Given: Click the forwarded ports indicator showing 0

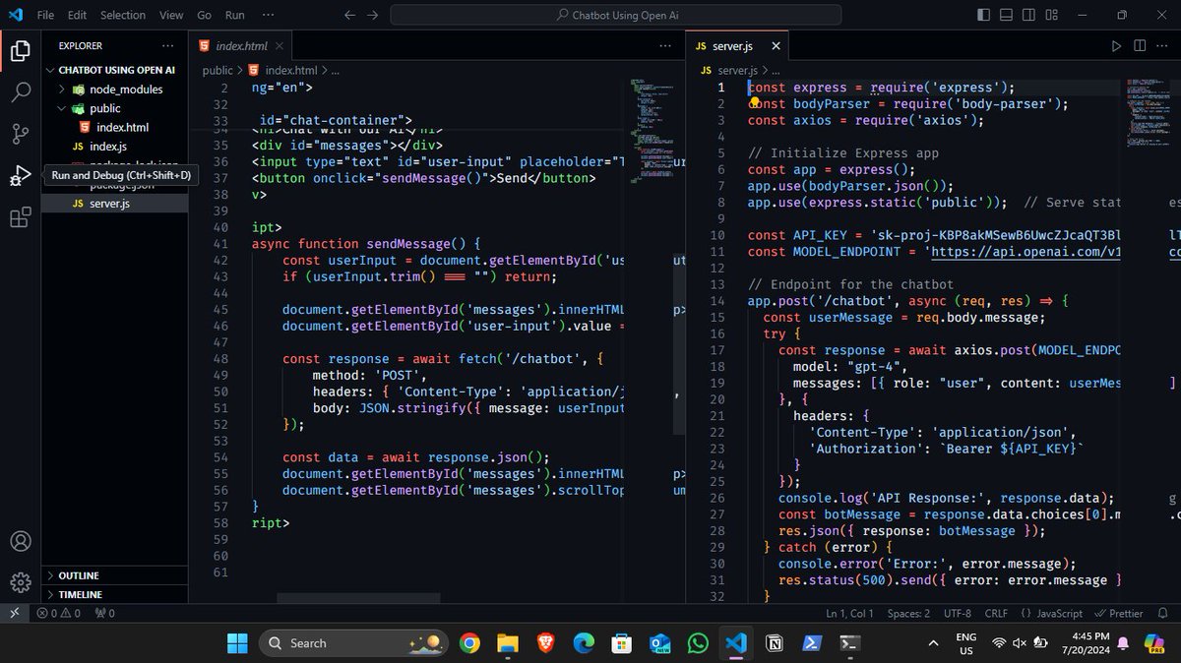Looking at the screenshot, I should point(104,613).
